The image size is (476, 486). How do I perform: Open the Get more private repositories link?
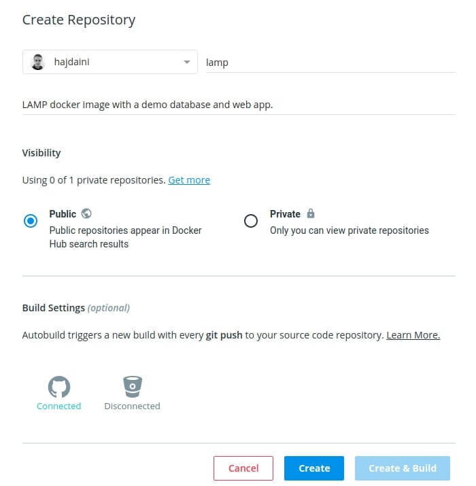pos(189,180)
